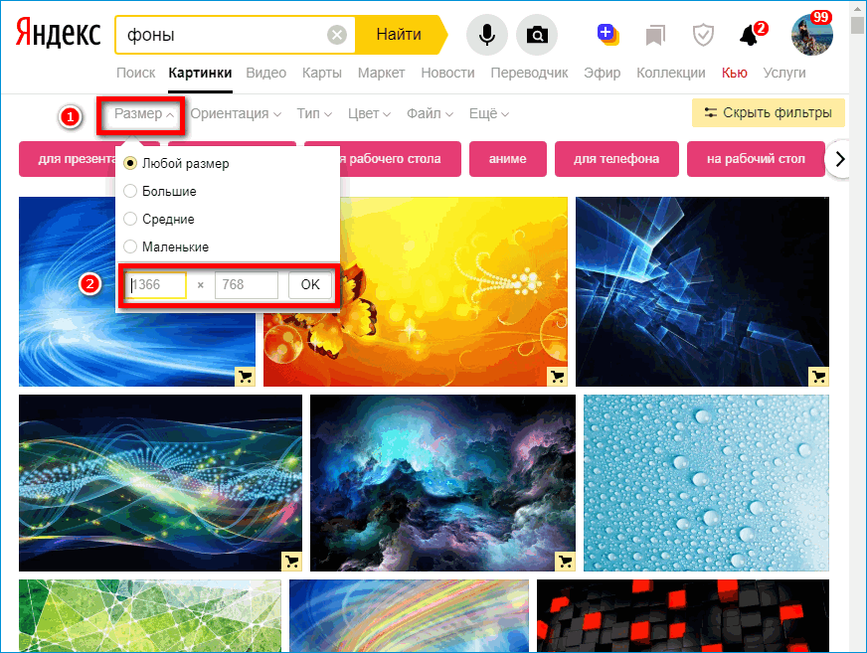Collapse the 'Размер' filter dropdown

coord(144,113)
